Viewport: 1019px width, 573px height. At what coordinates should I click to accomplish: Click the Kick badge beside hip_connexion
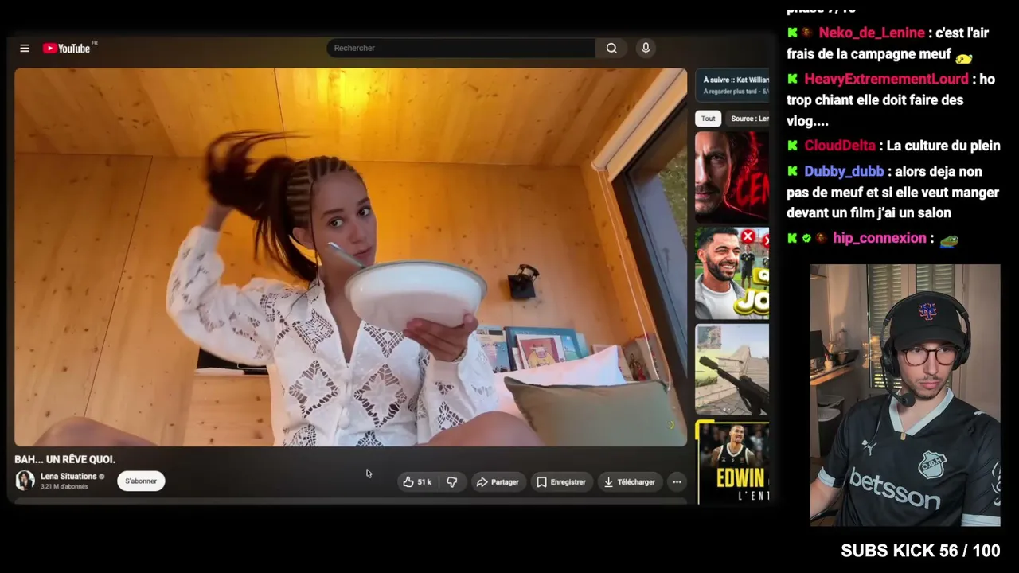[x=792, y=238]
